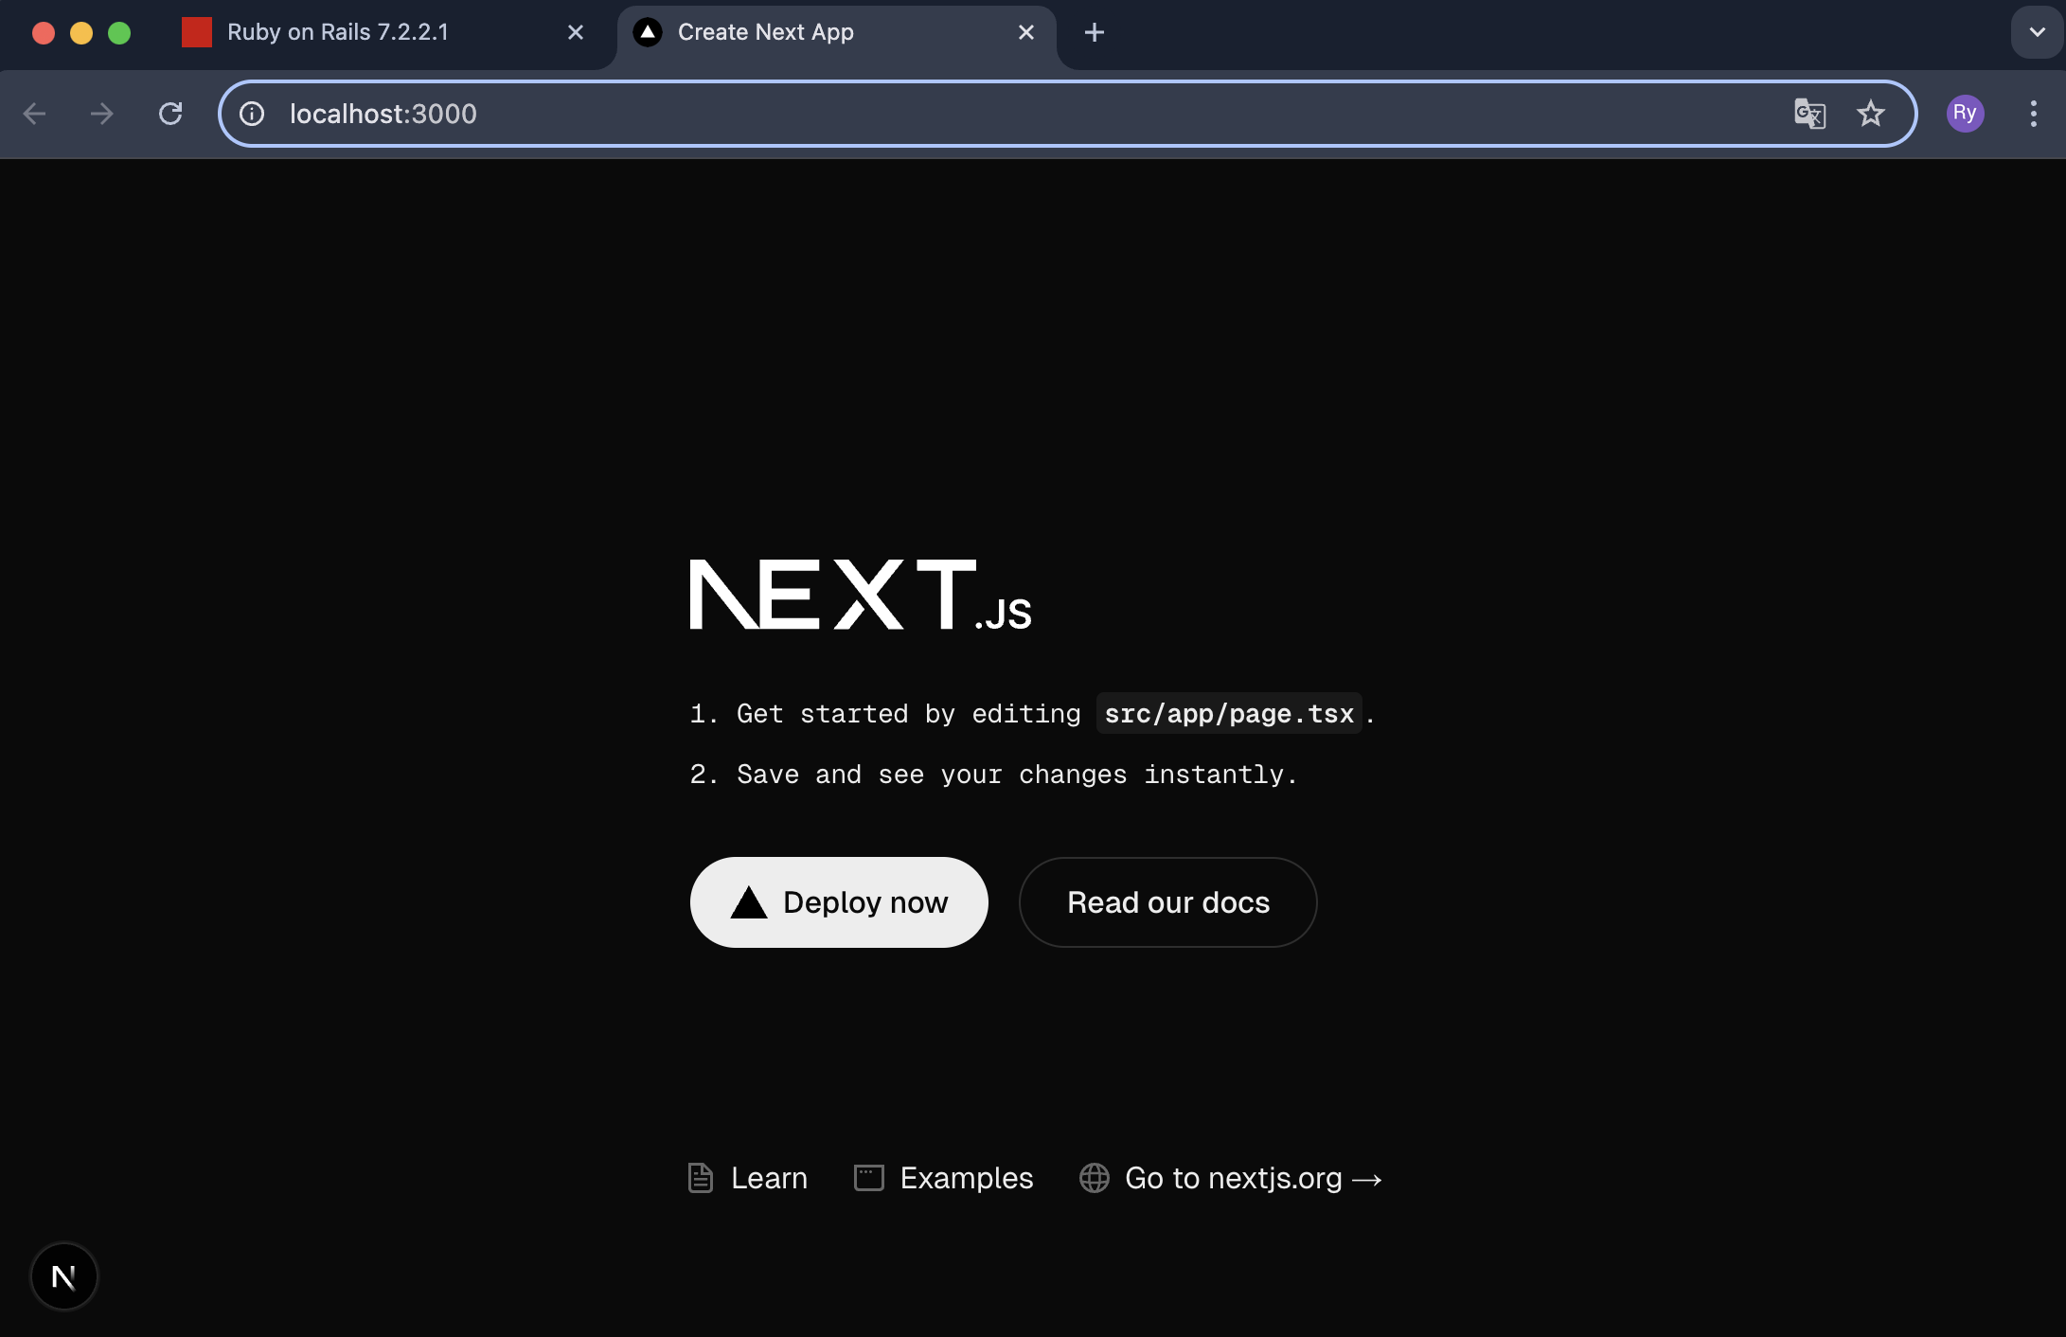2066x1337 pixels.
Task: Open the Ry profile avatar
Action: pyautogui.click(x=1965, y=114)
